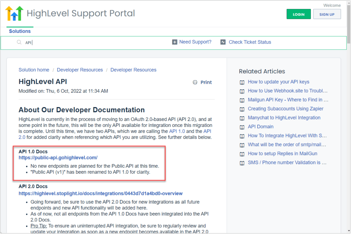Open the highlevel.stoplight.io docs link
351x234 pixels.
100,194
